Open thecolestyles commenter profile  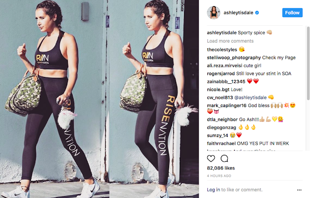222,49
